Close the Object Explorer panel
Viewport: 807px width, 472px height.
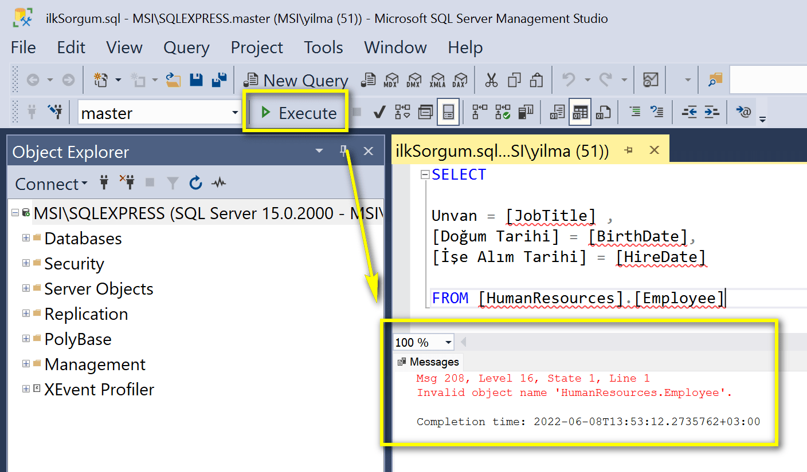[369, 152]
